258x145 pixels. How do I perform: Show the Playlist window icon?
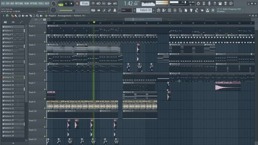pos(158,10)
